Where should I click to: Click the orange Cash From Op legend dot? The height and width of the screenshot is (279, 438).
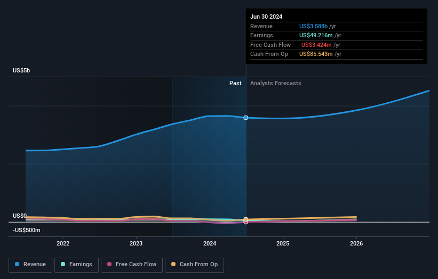pos(173,264)
